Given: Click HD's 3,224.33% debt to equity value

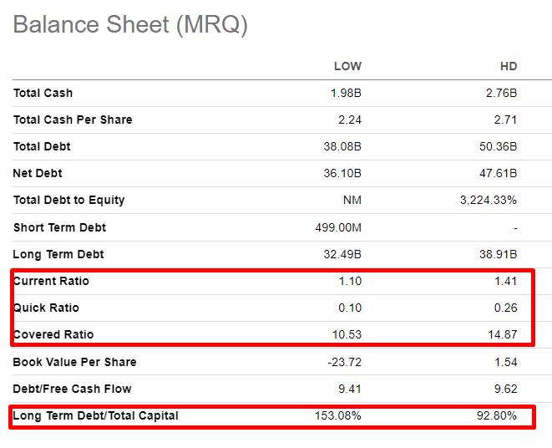Looking at the screenshot, I should pyautogui.click(x=489, y=201).
